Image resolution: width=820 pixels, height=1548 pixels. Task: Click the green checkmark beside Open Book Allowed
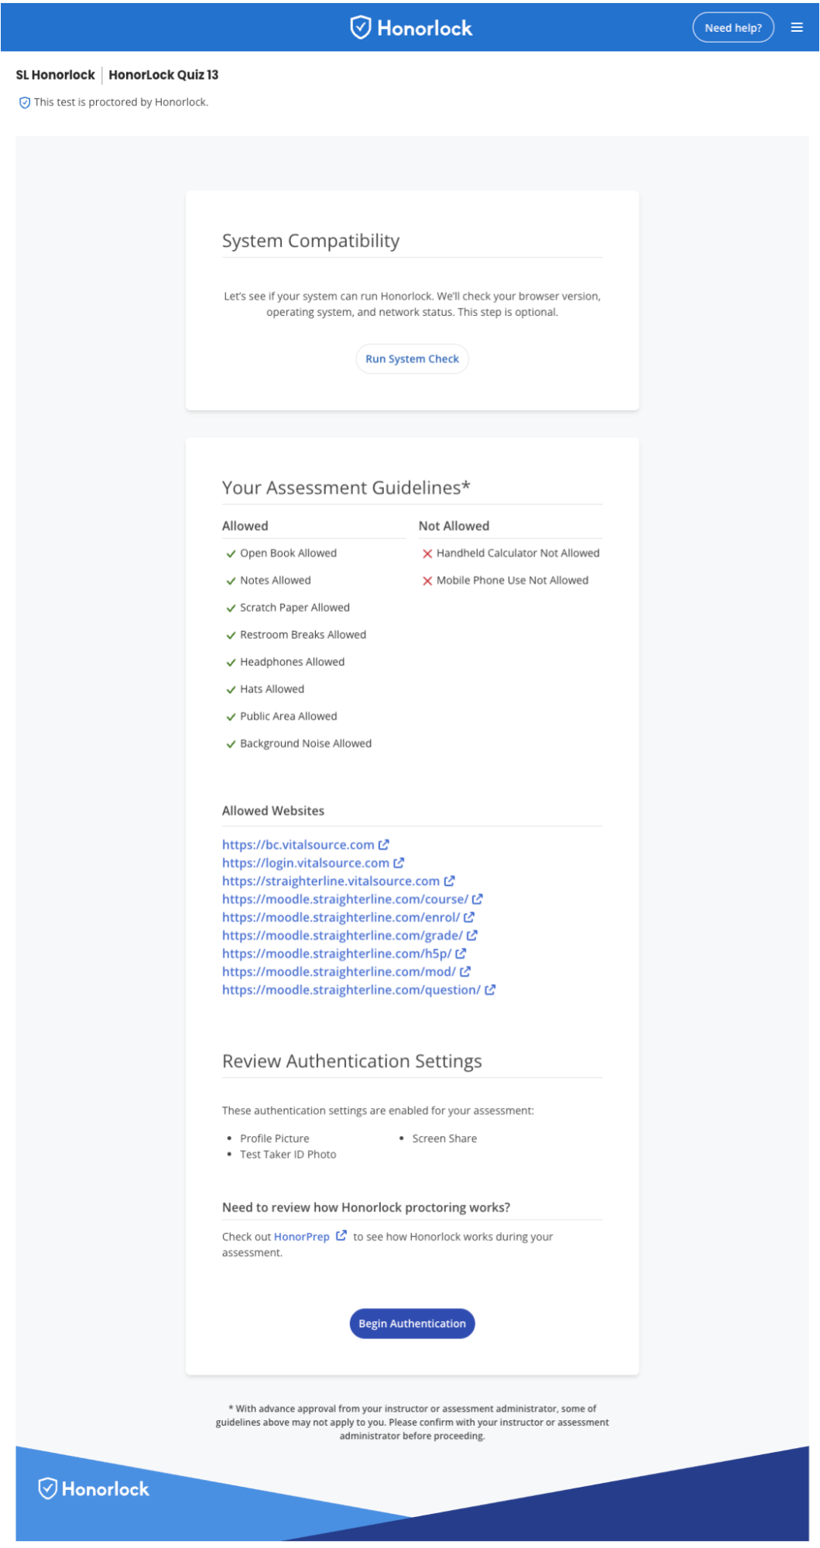(230, 553)
